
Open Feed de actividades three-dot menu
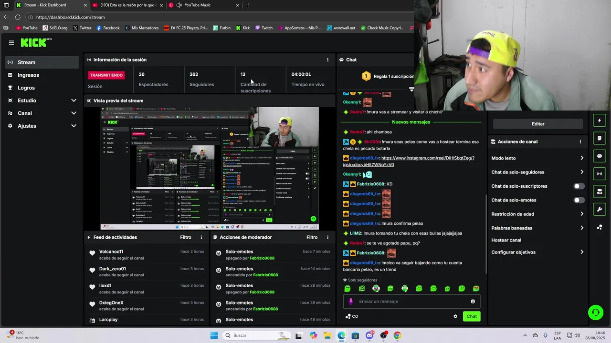pyautogui.click(x=201, y=237)
